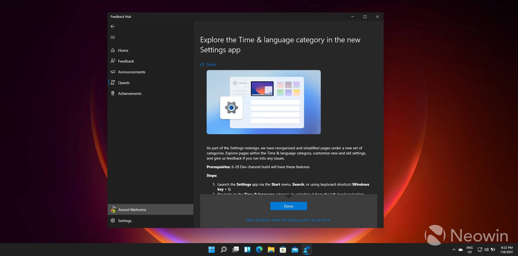The height and width of the screenshot is (256, 518).
Task: Click Feedback Hub taskbar icon
Action: coord(307,250)
